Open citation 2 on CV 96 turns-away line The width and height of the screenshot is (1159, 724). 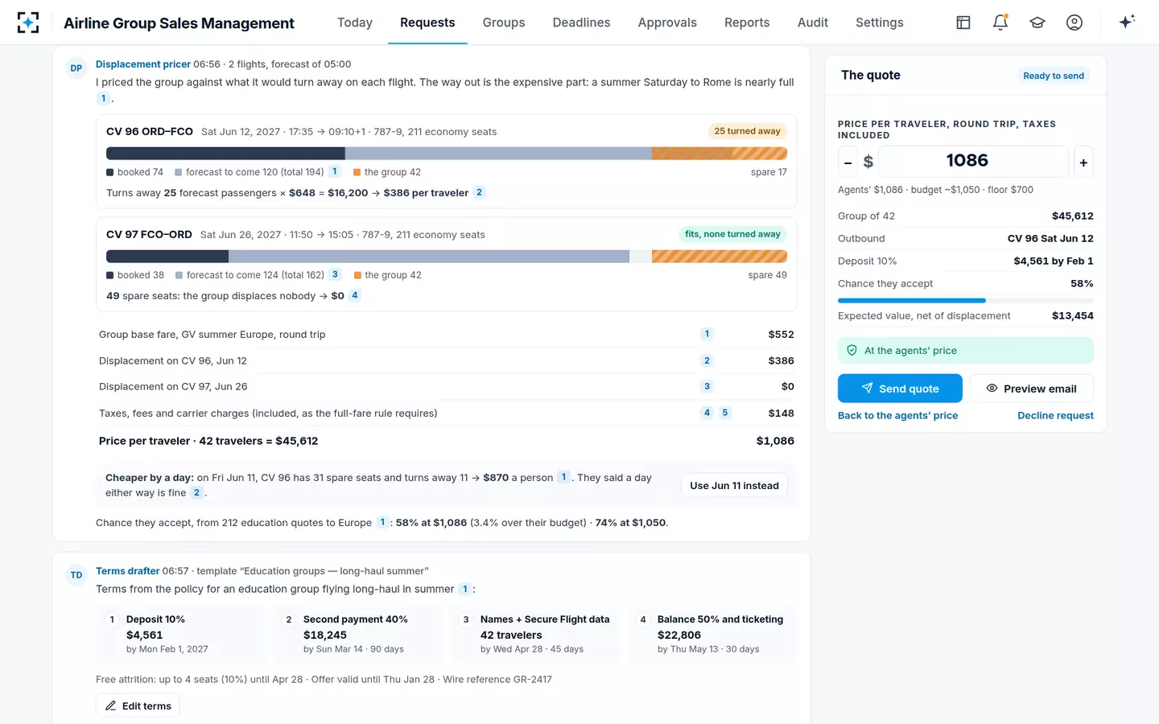pos(480,192)
